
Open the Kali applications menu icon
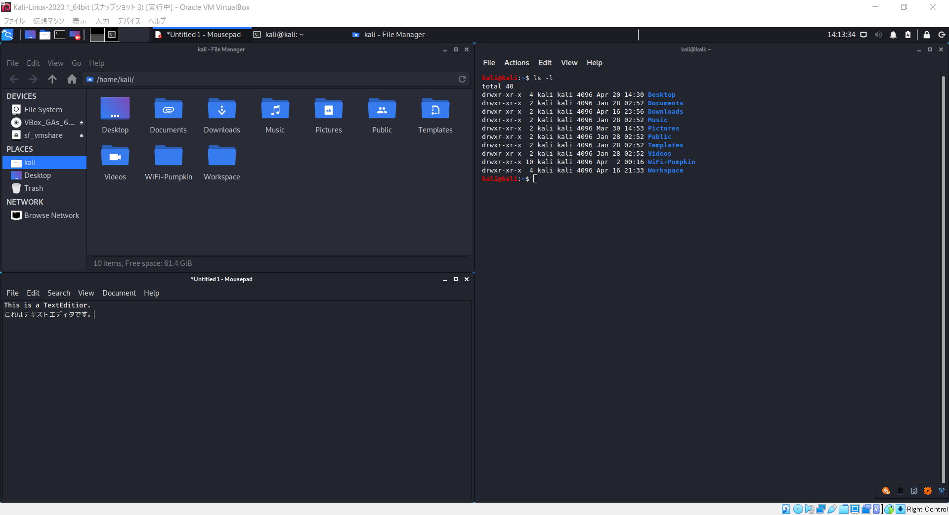click(7, 35)
